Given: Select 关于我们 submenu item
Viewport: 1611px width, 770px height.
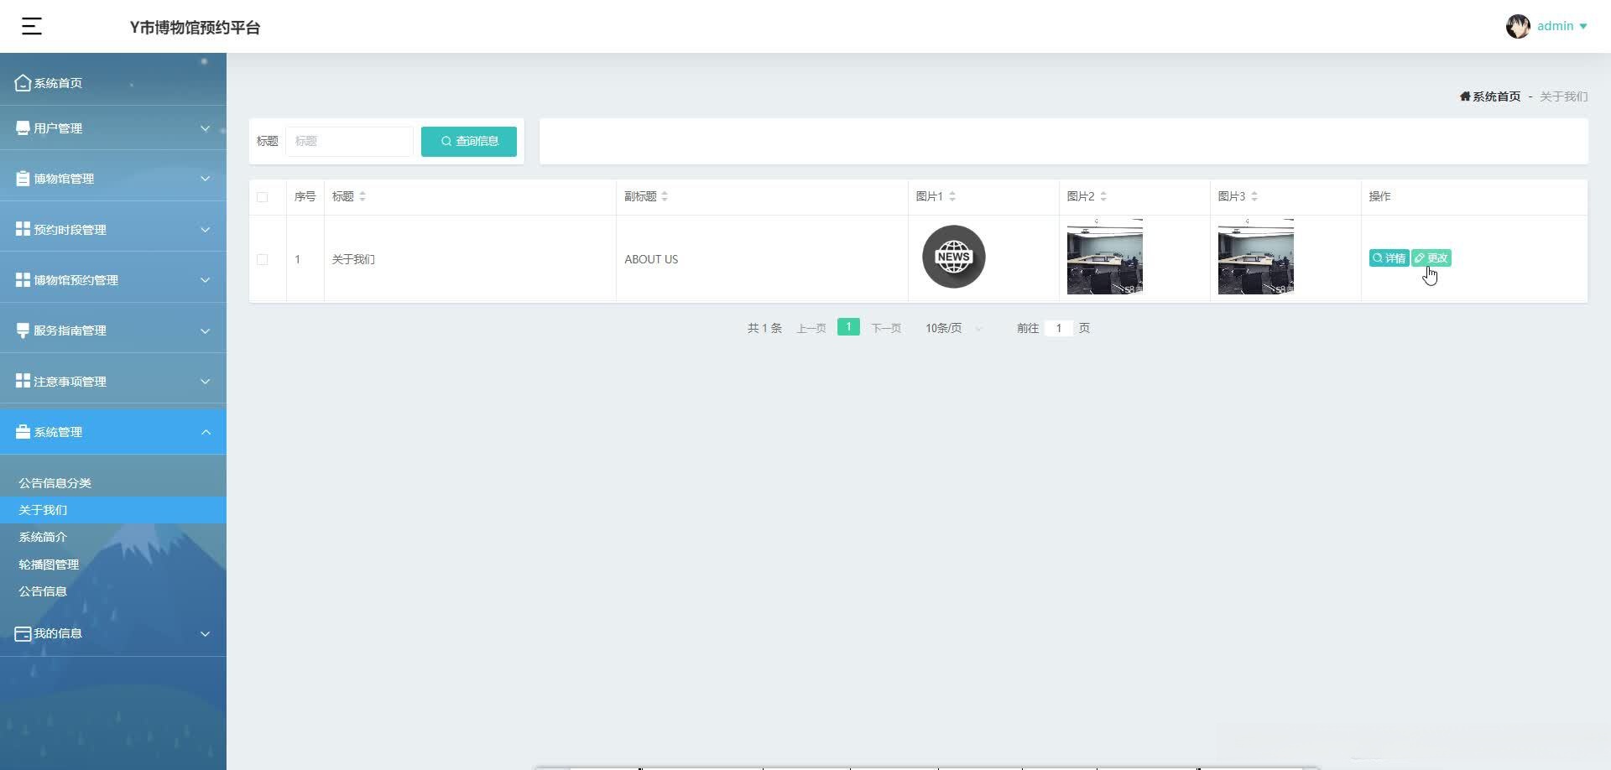Looking at the screenshot, I should coord(113,510).
